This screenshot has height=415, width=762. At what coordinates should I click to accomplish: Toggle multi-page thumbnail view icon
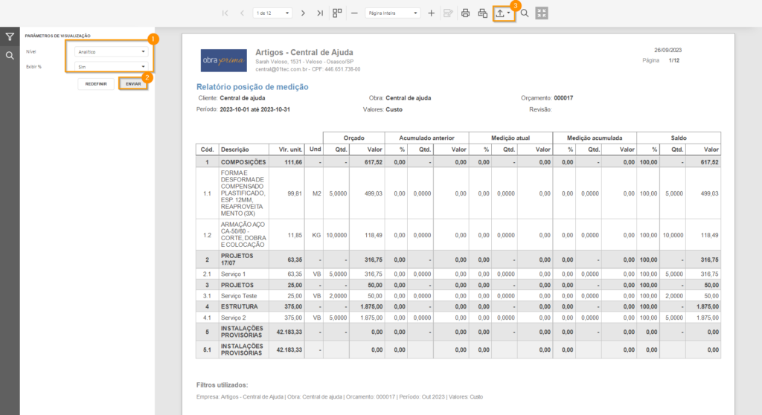[337, 13]
